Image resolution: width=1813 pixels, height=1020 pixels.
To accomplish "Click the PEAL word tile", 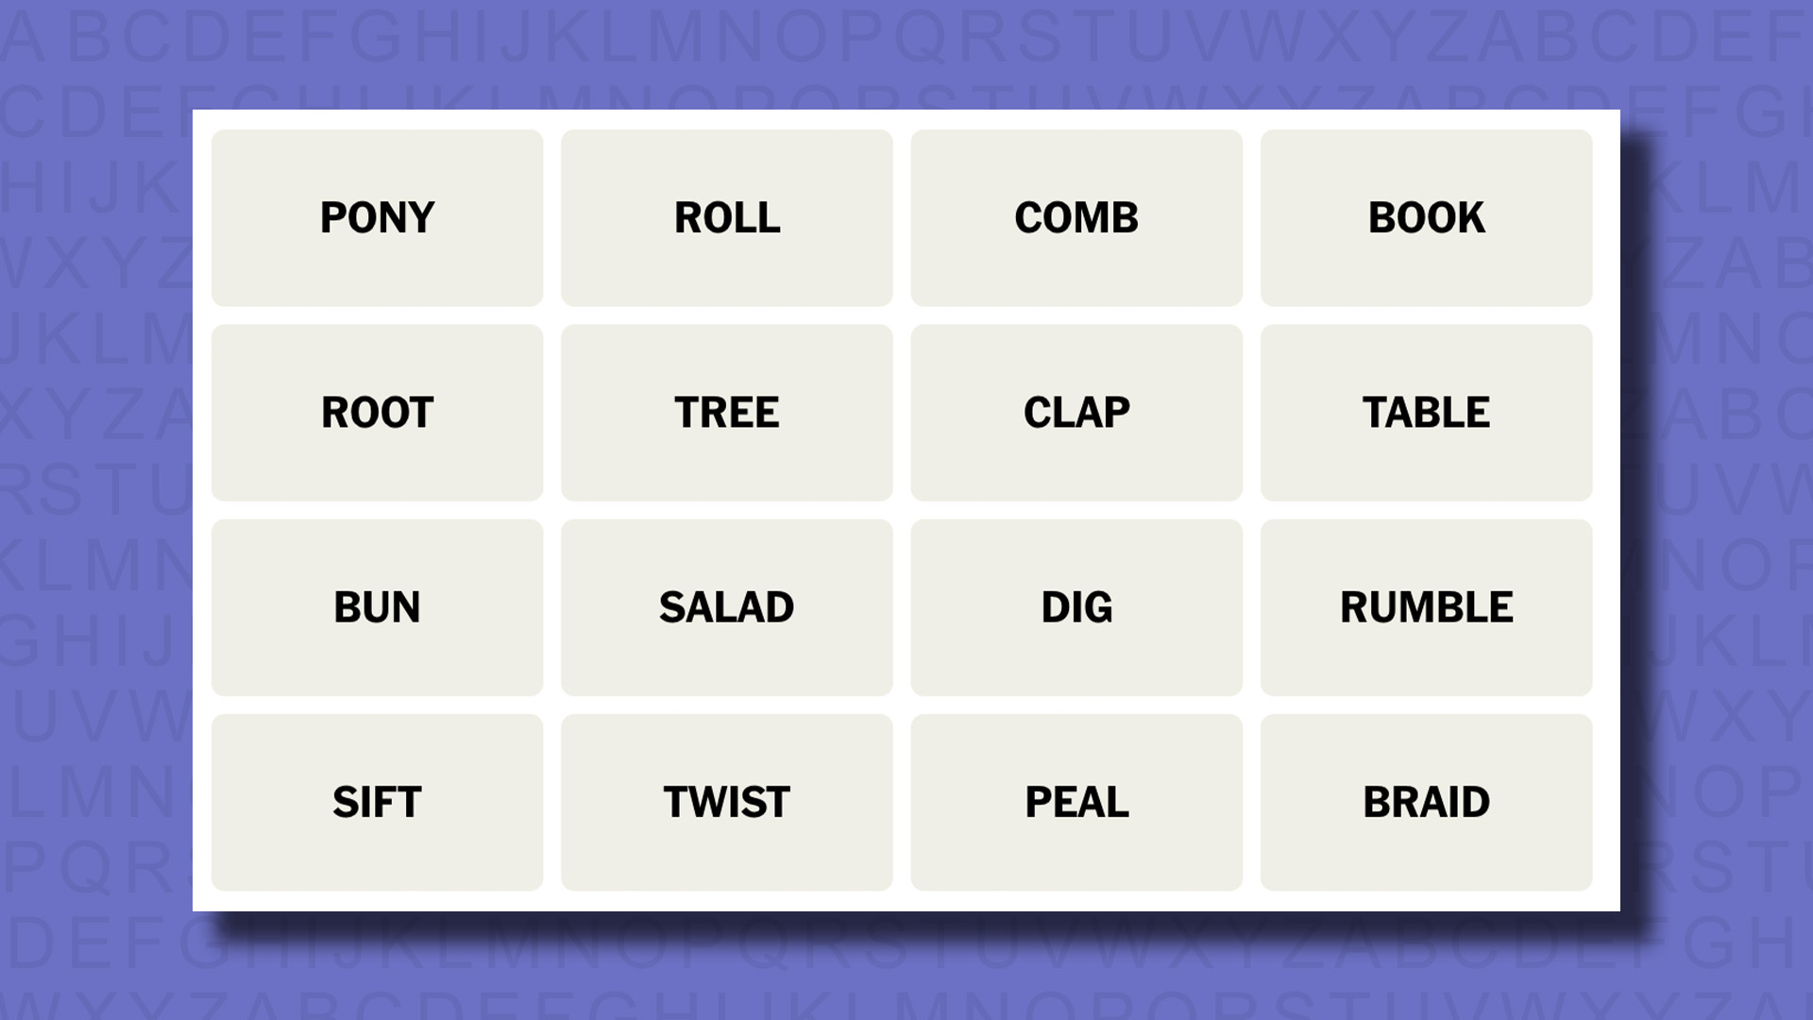I will pyautogui.click(x=1076, y=801).
